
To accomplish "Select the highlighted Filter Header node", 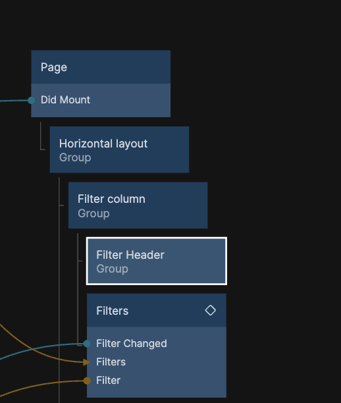I will (157, 261).
